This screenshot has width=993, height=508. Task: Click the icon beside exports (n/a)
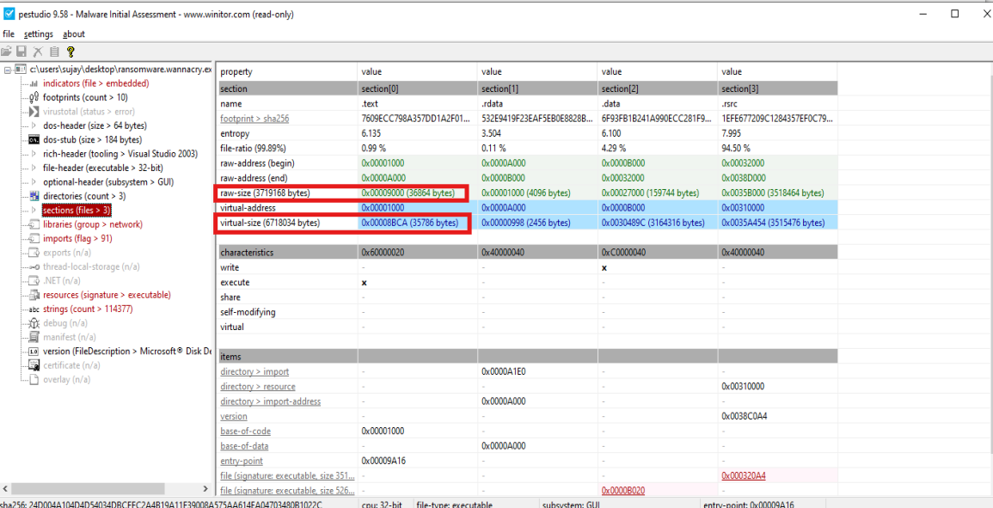coord(34,253)
